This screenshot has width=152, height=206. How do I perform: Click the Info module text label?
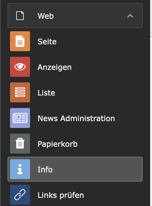45,169
